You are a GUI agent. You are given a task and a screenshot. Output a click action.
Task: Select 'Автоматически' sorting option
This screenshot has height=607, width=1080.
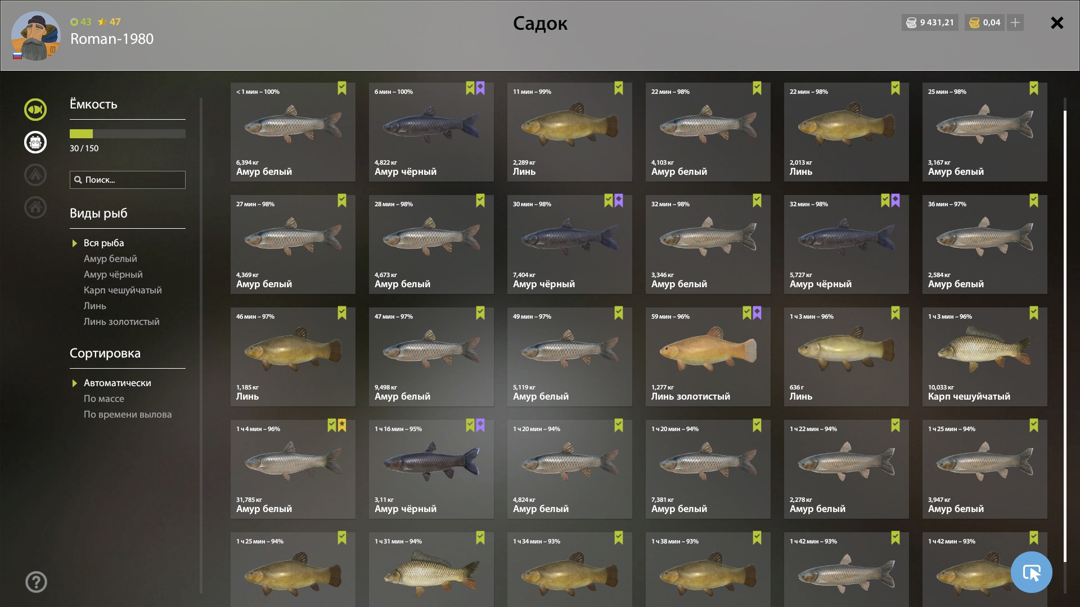(x=118, y=383)
